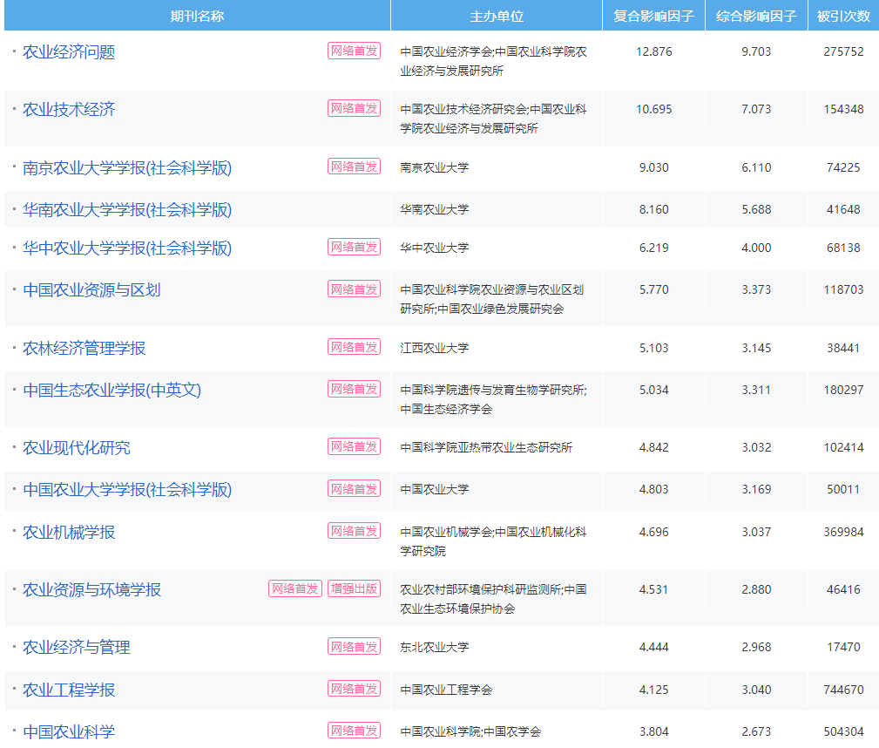The image size is (879, 748).
Task: Open the 农业现代化研究 journal
Action: [75, 446]
